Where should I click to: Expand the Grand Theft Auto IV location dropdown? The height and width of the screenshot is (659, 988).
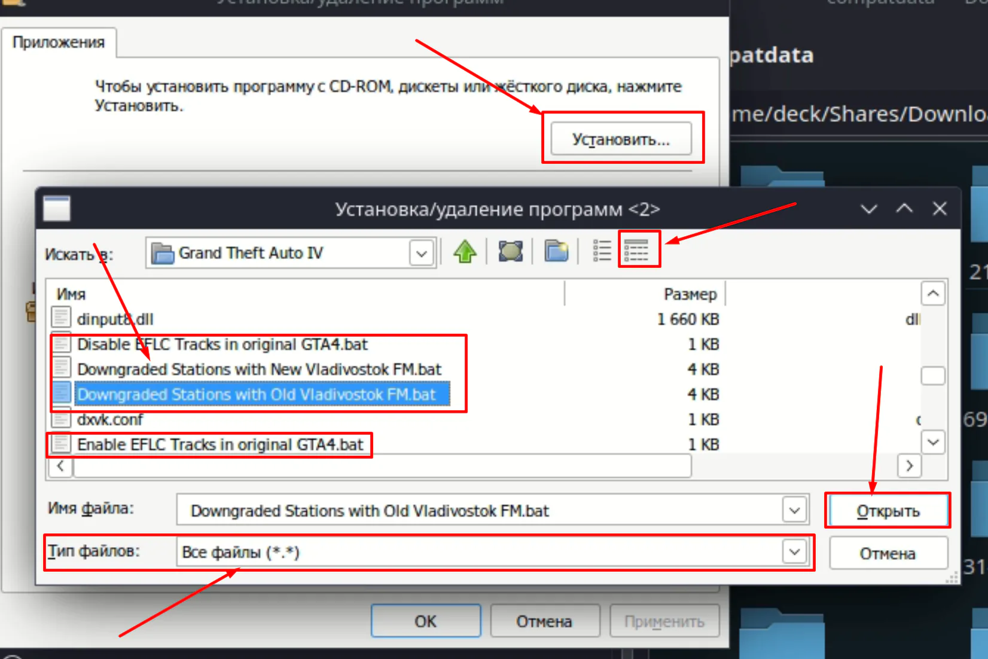click(422, 254)
